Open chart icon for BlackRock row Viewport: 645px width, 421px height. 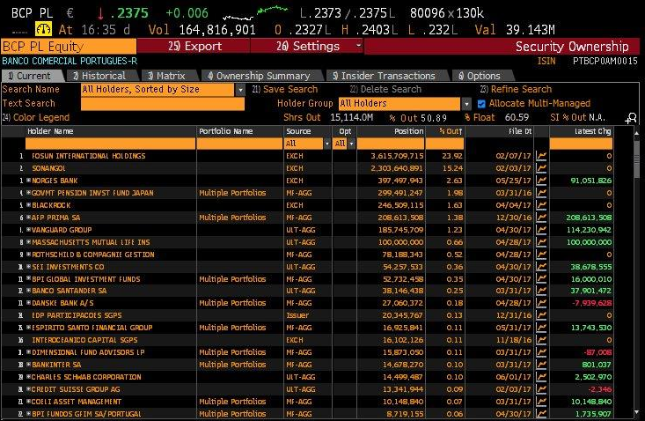[x=541, y=205]
